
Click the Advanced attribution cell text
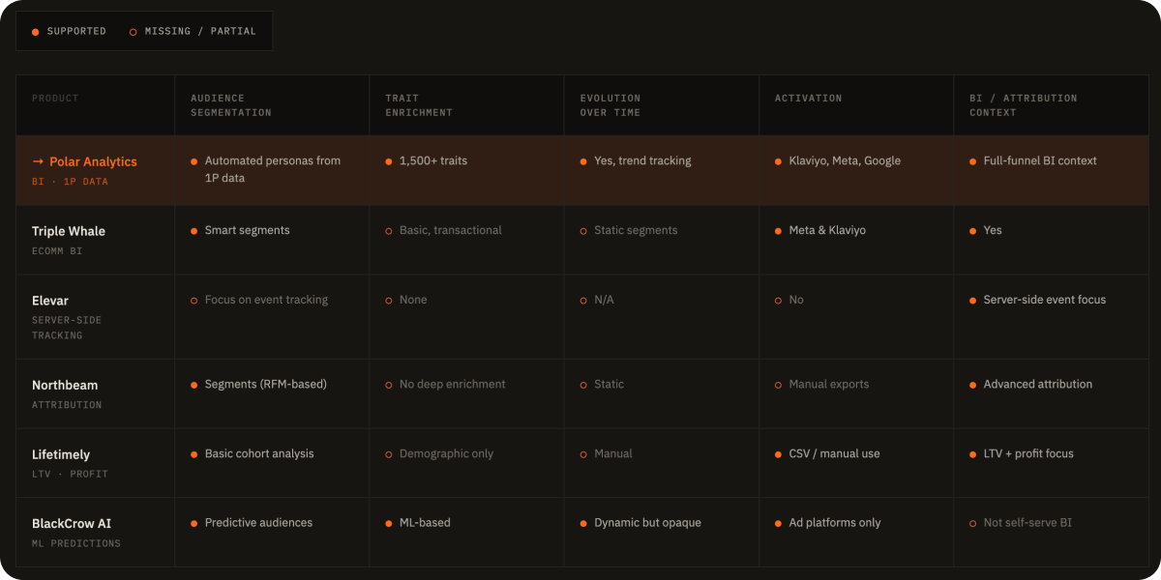[1038, 385]
